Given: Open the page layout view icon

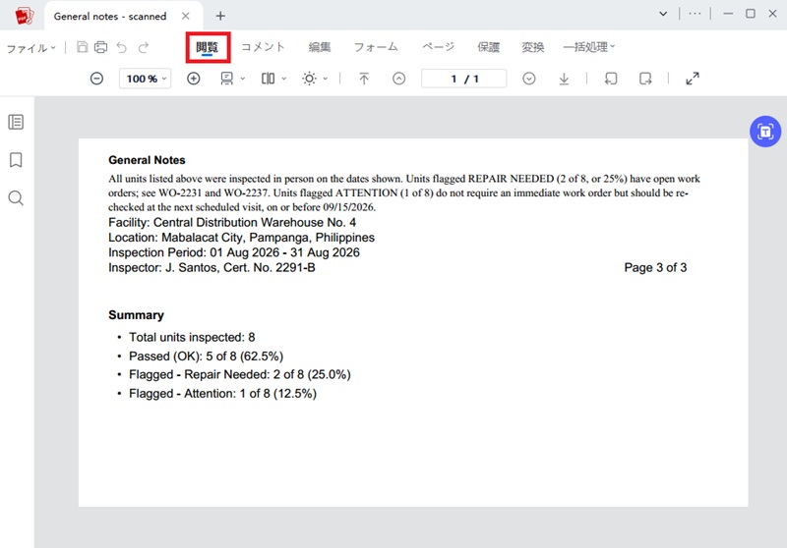Looking at the screenshot, I should click(268, 79).
